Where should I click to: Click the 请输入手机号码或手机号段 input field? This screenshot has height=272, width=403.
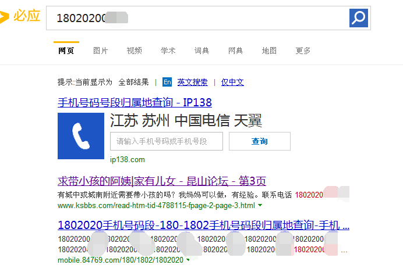[167, 141]
